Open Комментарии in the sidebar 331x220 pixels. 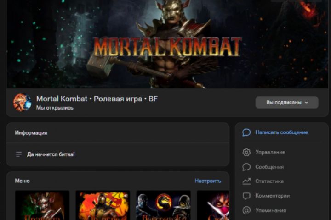point(272,196)
